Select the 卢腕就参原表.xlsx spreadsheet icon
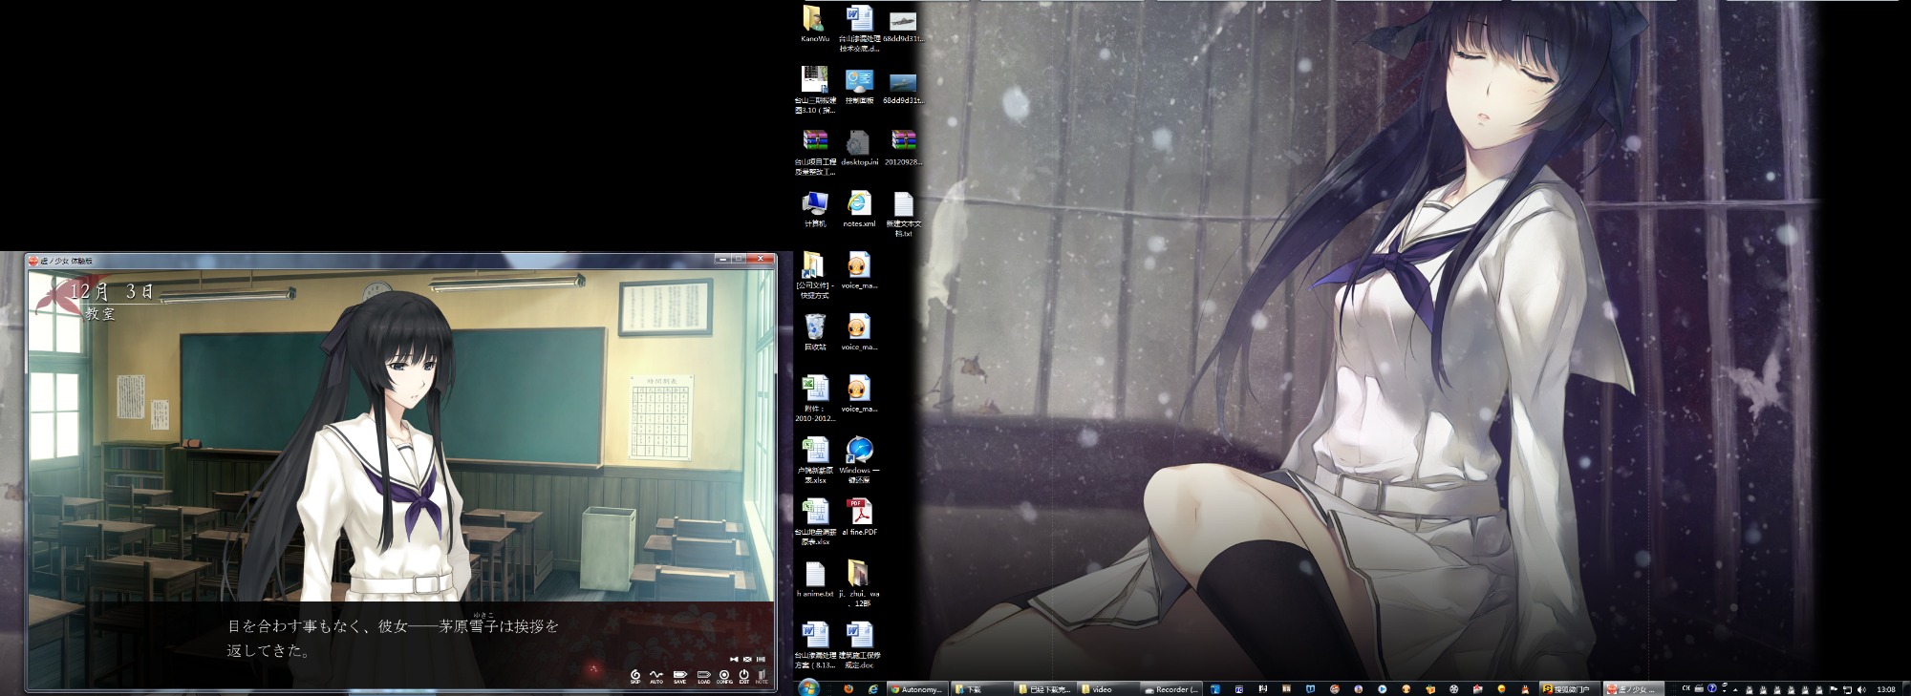The width and height of the screenshot is (1911, 696). [815, 460]
